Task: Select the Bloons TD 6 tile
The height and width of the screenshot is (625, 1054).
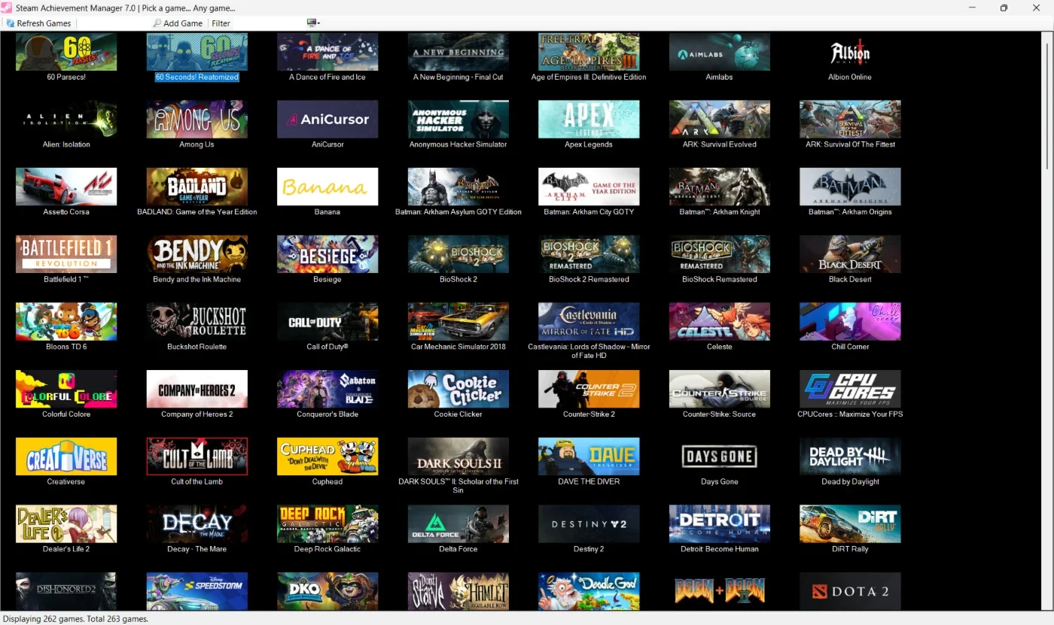Action: coord(66,322)
